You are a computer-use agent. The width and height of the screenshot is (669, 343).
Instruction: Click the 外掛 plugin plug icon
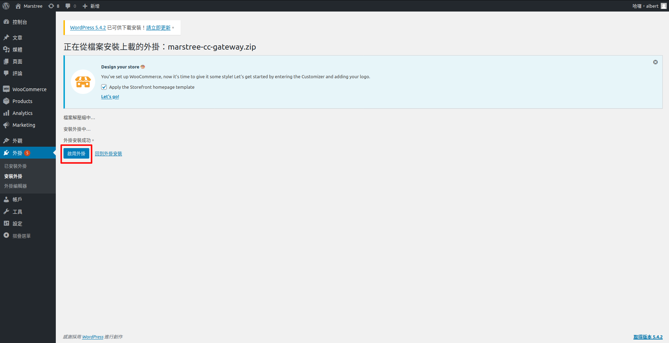tap(6, 153)
